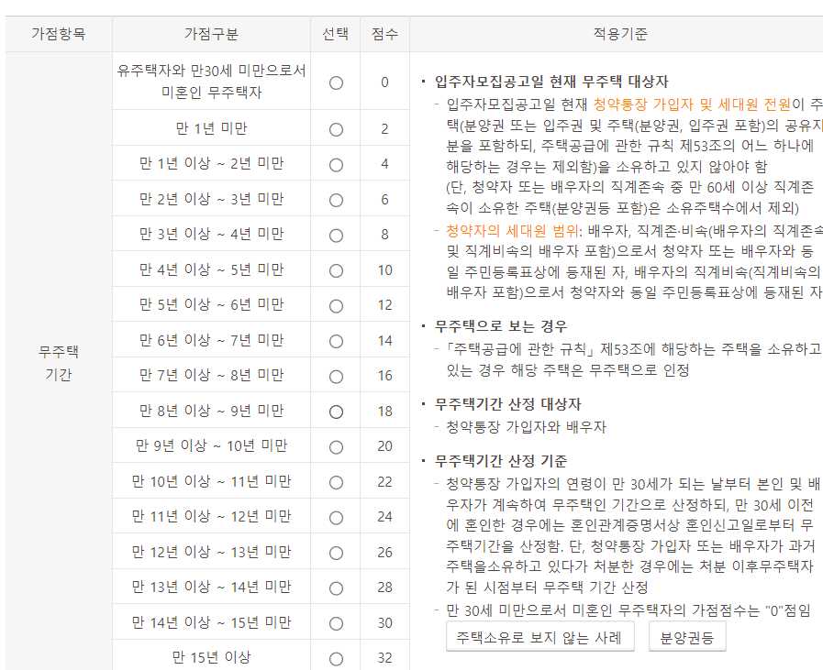This screenshot has width=823, height=670.
Task: Select the 0-point radio for 유주택자/미혼 무주택자
Action: (336, 82)
